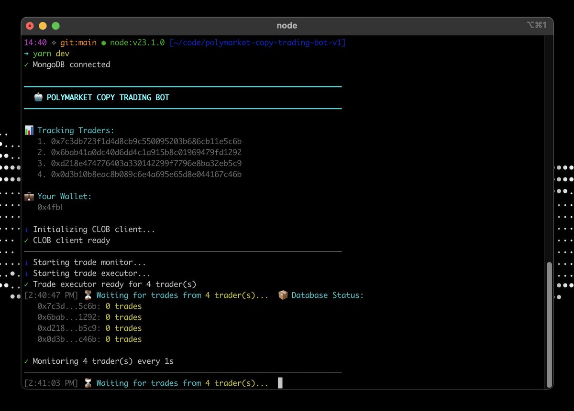Click the briefcase emoji beside Your Wallet
Screen dimensions: 574x411
pyautogui.click(x=29, y=196)
